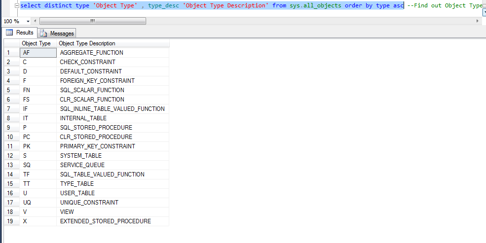This screenshot has width=486, height=243.
Task: Click the Results tab grid icon
Action: (x=9, y=33)
